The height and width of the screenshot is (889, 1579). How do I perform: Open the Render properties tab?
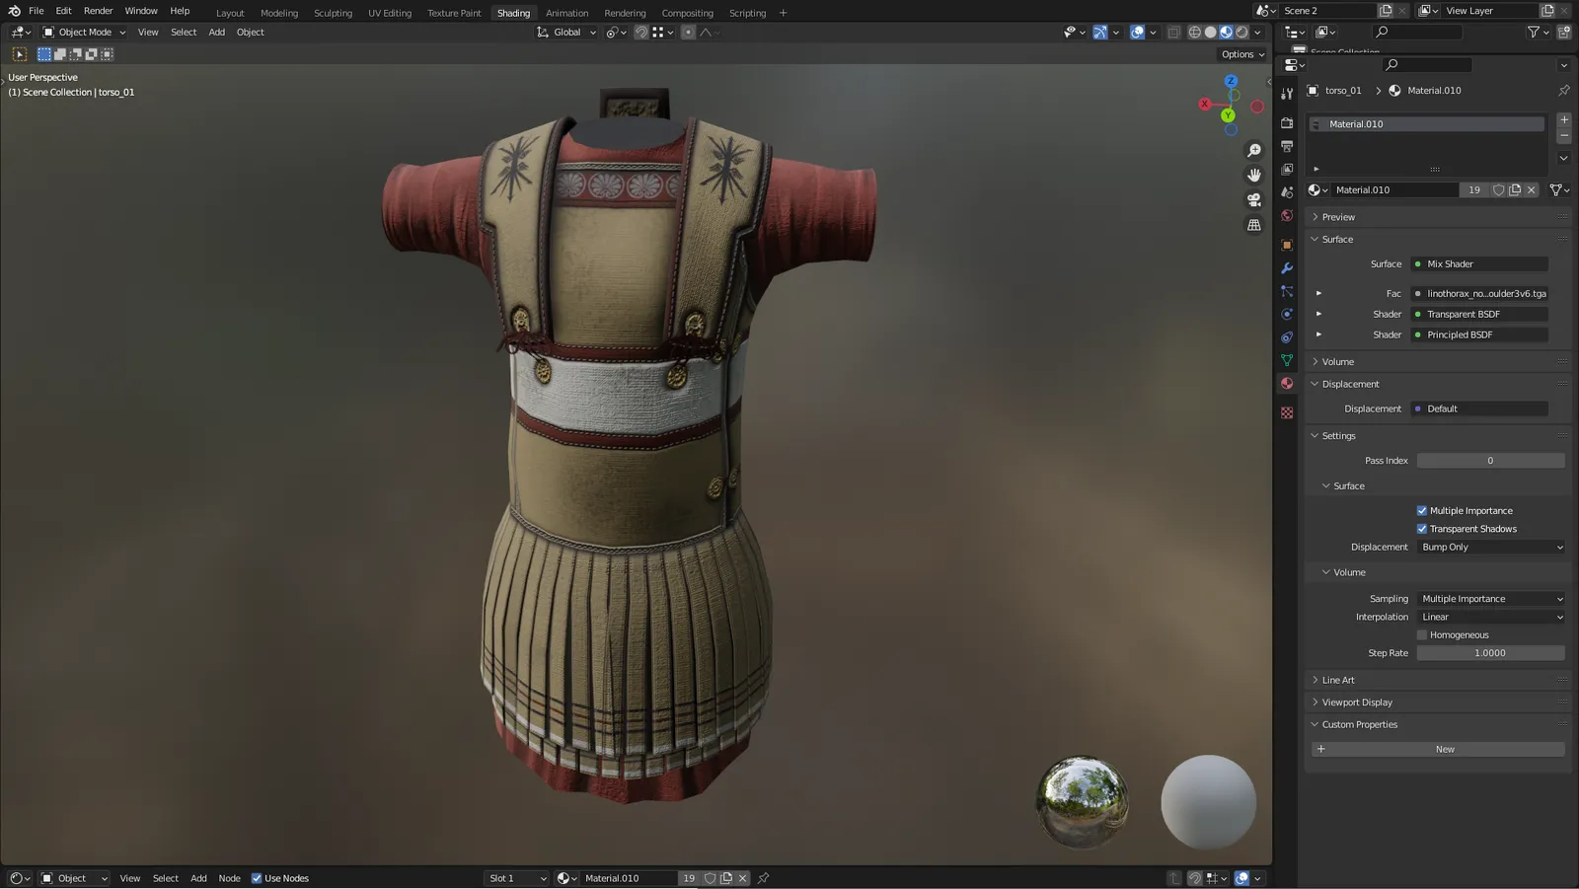pos(1287,122)
